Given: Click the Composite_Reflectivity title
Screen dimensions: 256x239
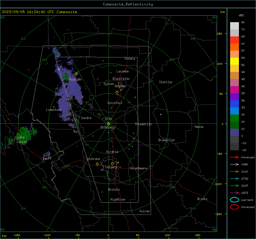Looking at the screenshot, I should pos(128,4).
